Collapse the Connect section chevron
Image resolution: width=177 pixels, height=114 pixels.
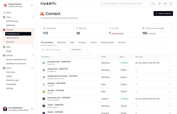point(32,30)
